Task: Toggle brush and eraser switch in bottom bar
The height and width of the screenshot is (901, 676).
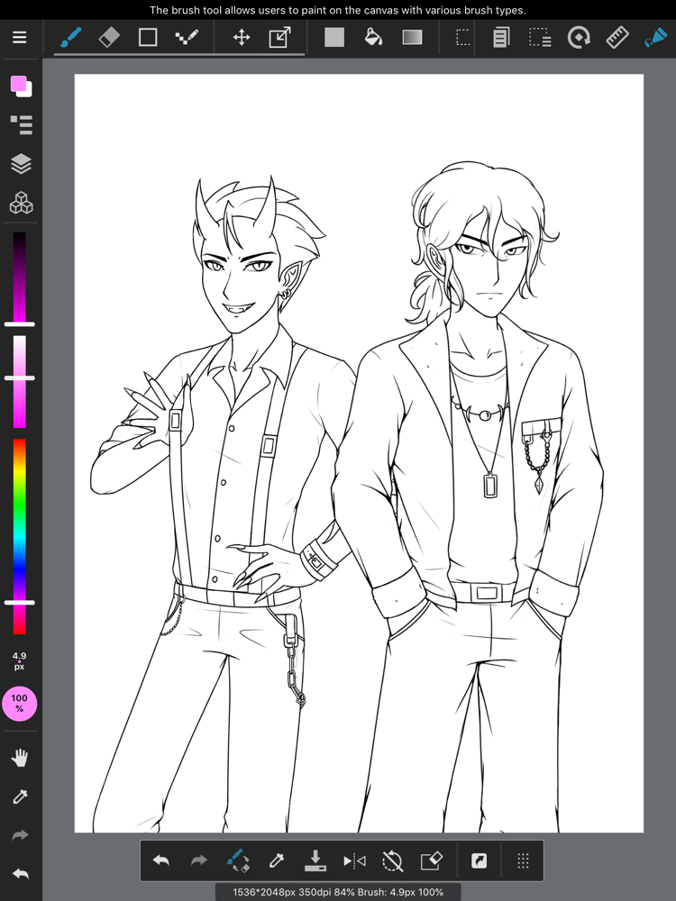Action: [238, 860]
